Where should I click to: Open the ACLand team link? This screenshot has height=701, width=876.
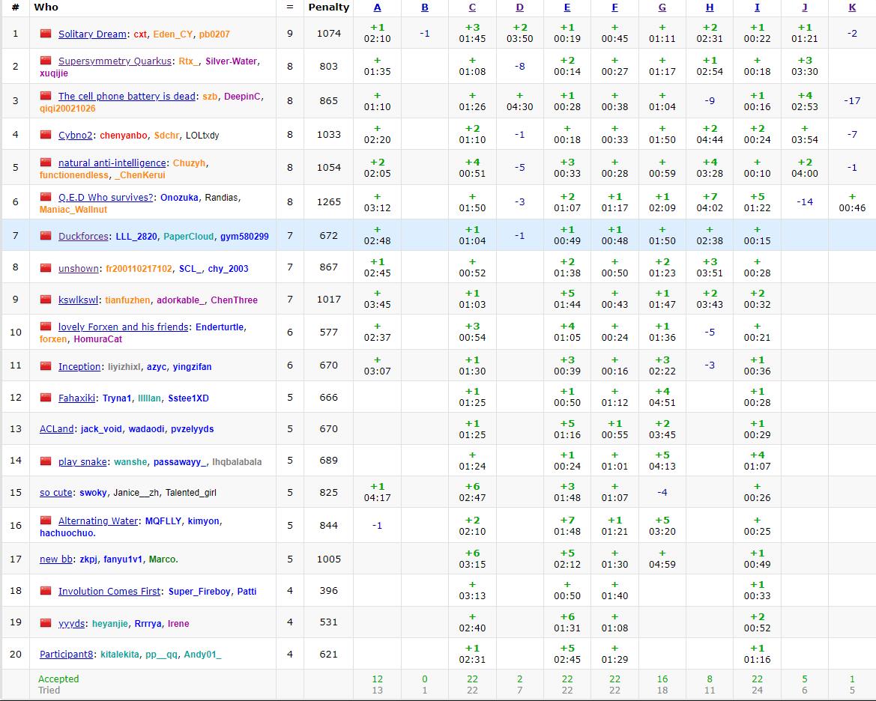[x=57, y=429]
